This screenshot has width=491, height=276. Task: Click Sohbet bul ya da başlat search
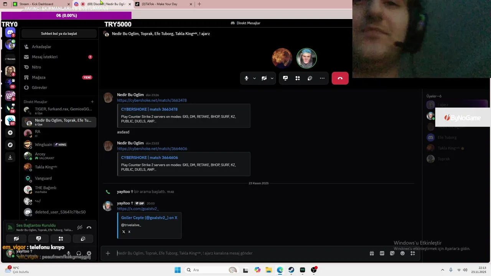59,34
